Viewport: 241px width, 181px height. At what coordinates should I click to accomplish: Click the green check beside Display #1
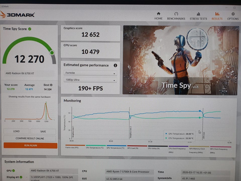pyautogui.click(x=21, y=177)
